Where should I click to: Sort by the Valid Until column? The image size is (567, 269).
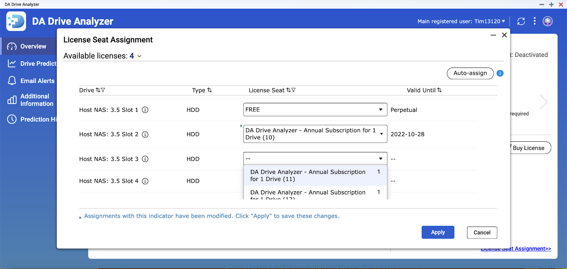[x=439, y=90]
